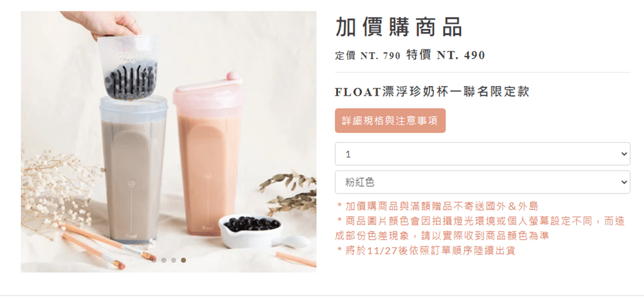Click the heart logo on the pink cup
The height and width of the screenshot is (299, 644).
207,176
